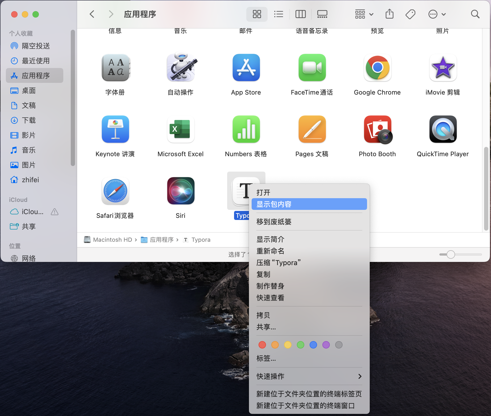Choose 快速查看 in the context menu

(309, 298)
